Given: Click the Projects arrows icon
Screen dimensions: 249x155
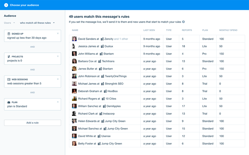Looking at the screenshot, I should point(9,57).
